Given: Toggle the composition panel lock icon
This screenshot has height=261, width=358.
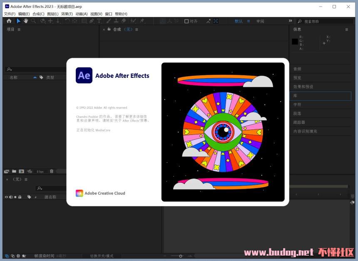Looking at the screenshot, I should 109,29.
